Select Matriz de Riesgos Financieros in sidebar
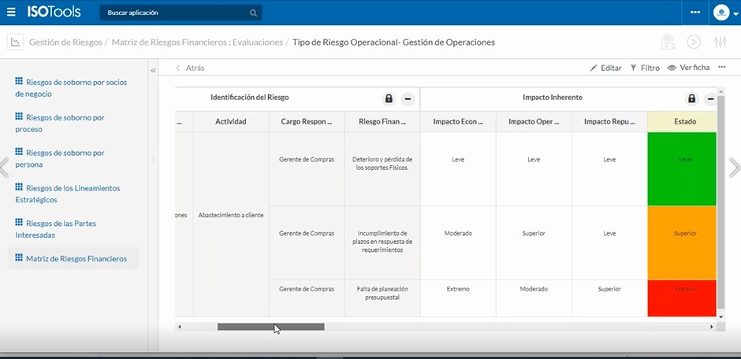 (x=76, y=259)
